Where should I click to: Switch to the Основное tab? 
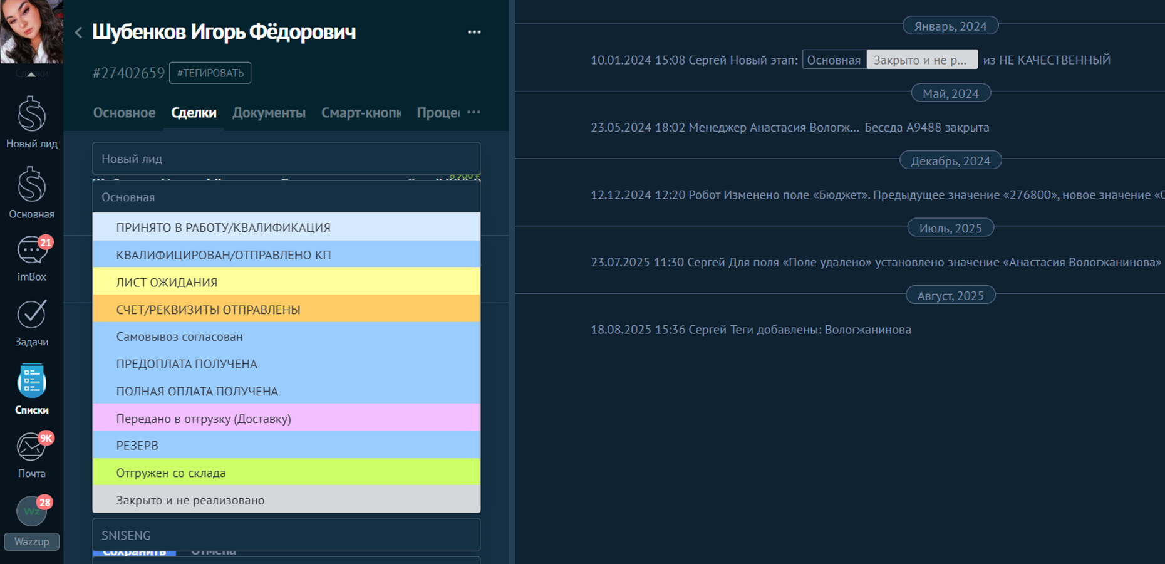[x=124, y=113]
